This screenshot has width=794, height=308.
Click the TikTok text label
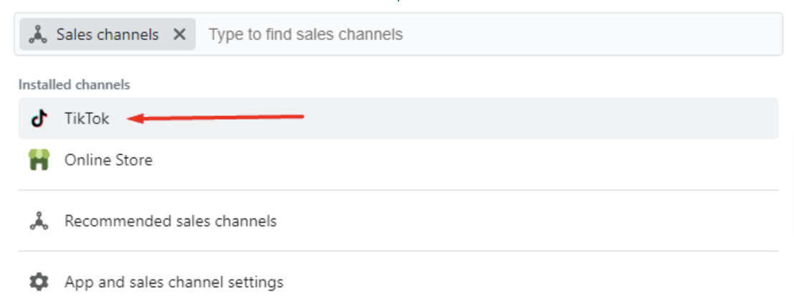(x=87, y=118)
